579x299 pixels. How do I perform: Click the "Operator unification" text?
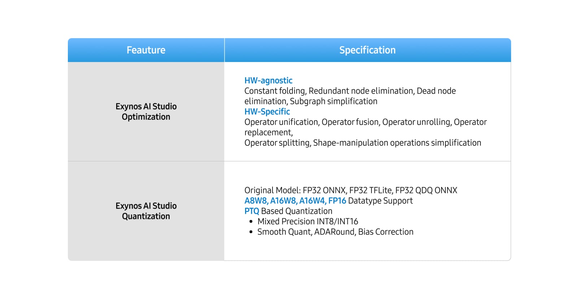click(281, 122)
